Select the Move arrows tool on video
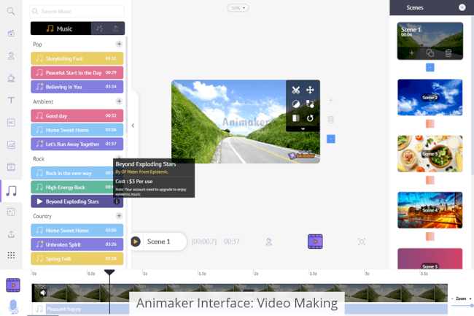474x316 pixels. click(310, 90)
